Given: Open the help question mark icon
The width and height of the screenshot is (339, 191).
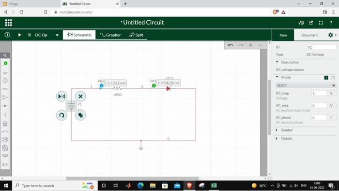Looking at the screenshot, I should (x=331, y=23).
